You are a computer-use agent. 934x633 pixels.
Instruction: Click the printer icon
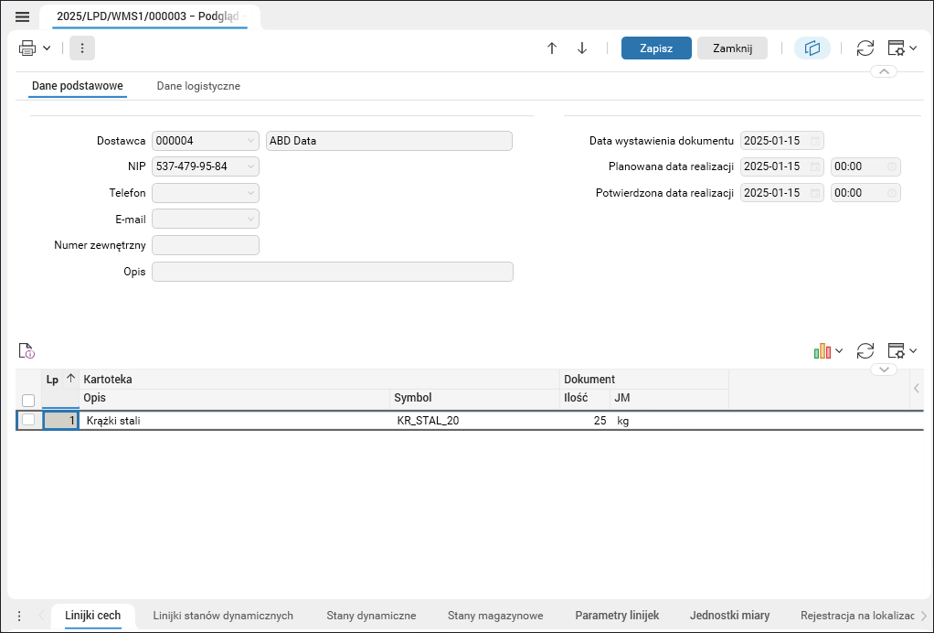pyautogui.click(x=27, y=48)
